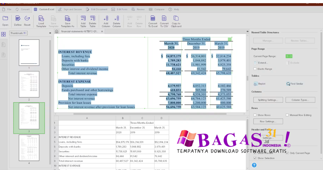Click Find Similar tables
This screenshot has width=323, height=170.
pos(295,84)
